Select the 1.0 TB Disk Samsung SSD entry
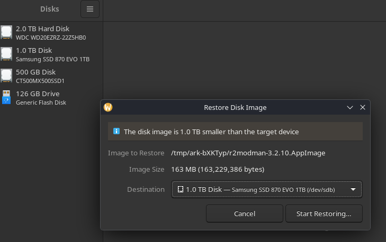This screenshot has width=386, height=242. [x=51, y=54]
